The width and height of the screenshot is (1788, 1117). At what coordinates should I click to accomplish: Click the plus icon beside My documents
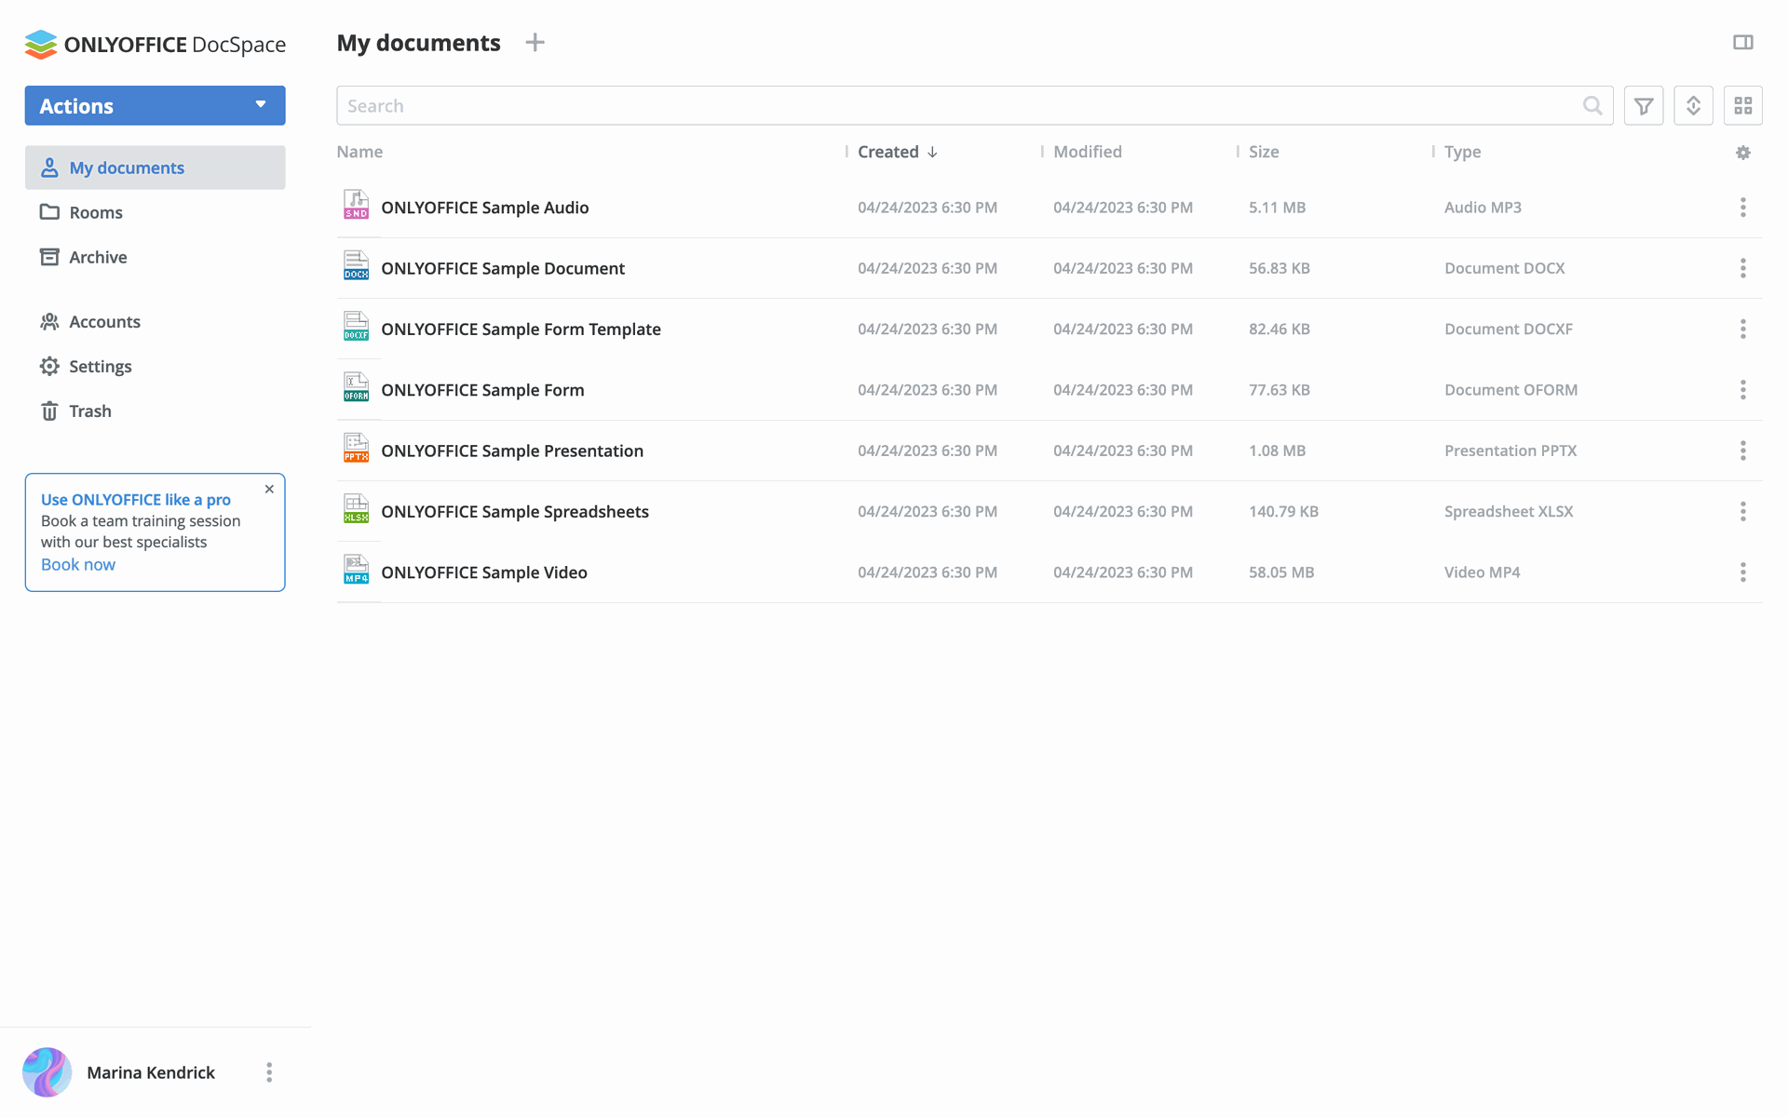click(x=535, y=43)
